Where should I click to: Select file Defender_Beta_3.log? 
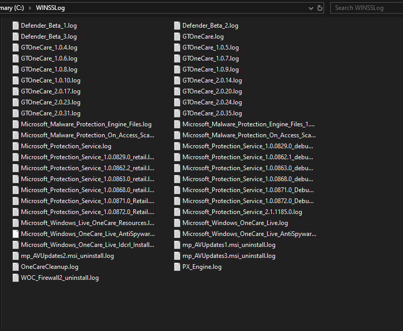click(44, 37)
